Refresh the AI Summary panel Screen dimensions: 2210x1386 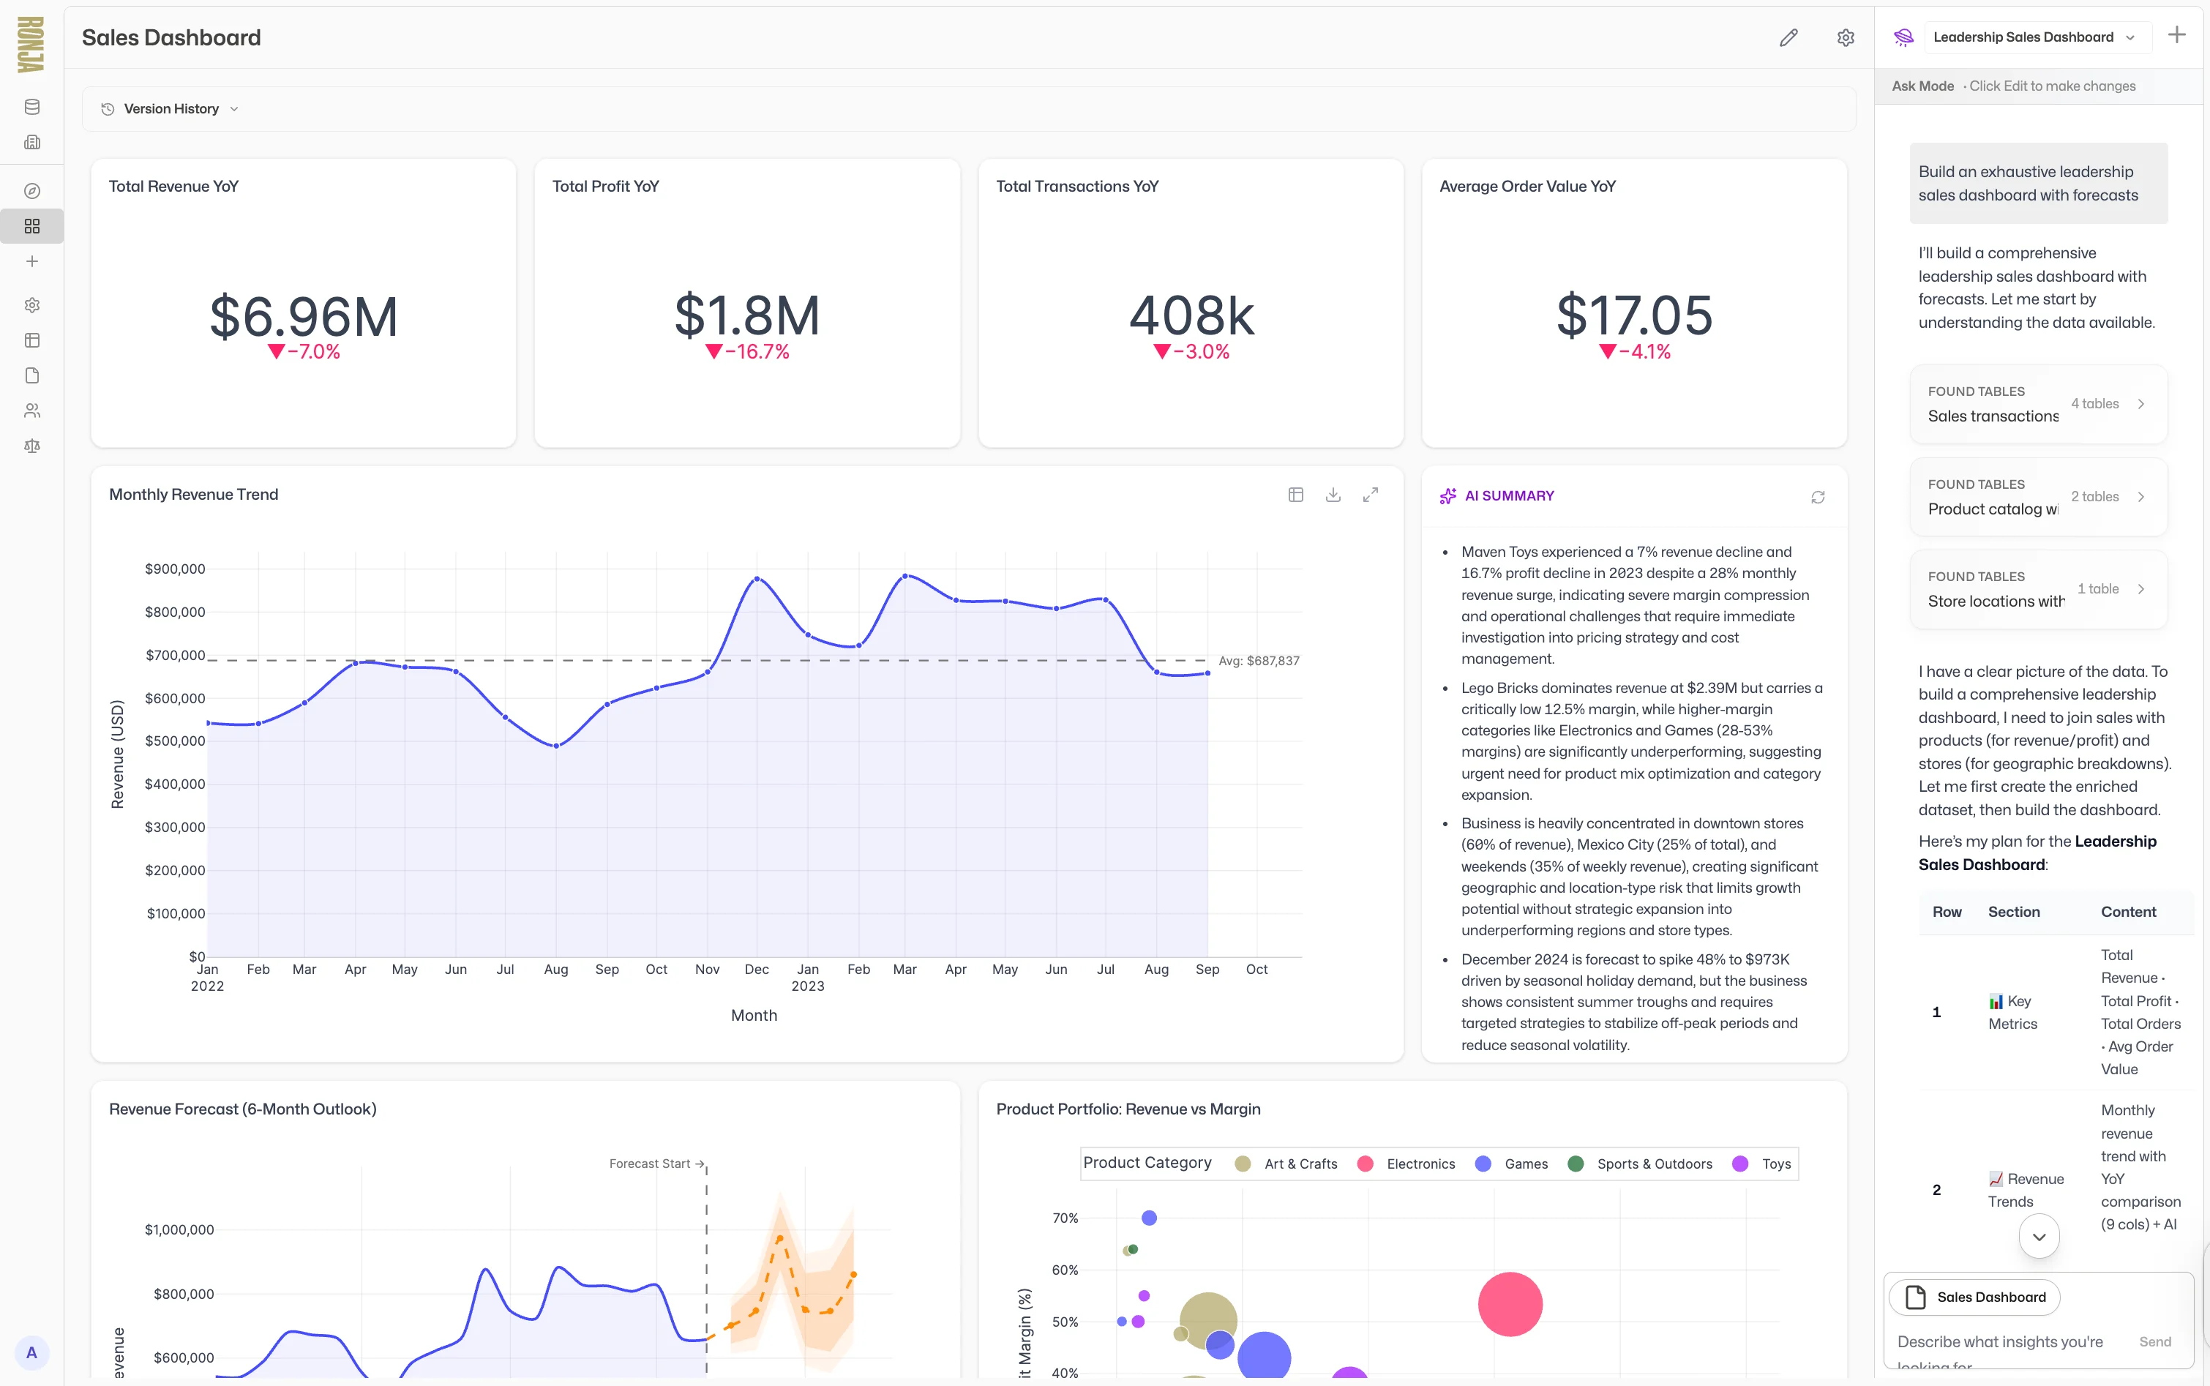tap(1818, 496)
